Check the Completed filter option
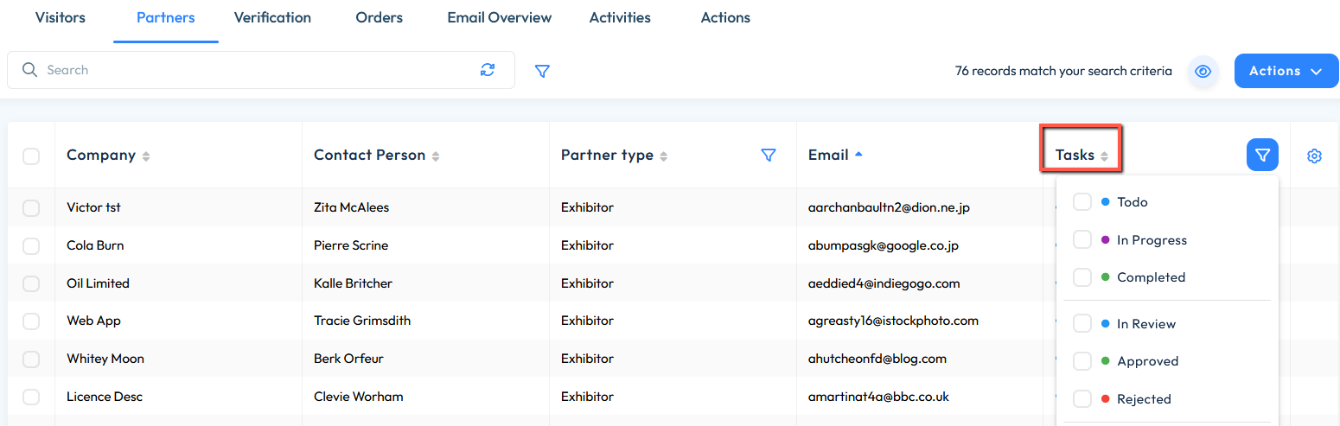1340x426 pixels. pyautogui.click(x=1082, y=277)
